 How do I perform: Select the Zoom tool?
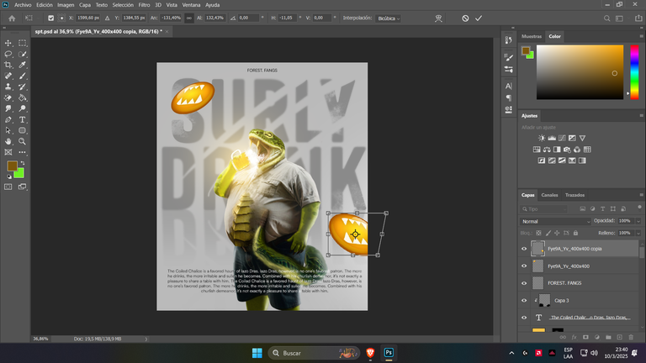pos(22,141)
